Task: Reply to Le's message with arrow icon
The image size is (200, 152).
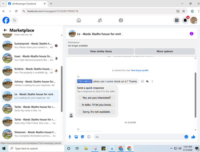Action: click(x=147, y=81)
